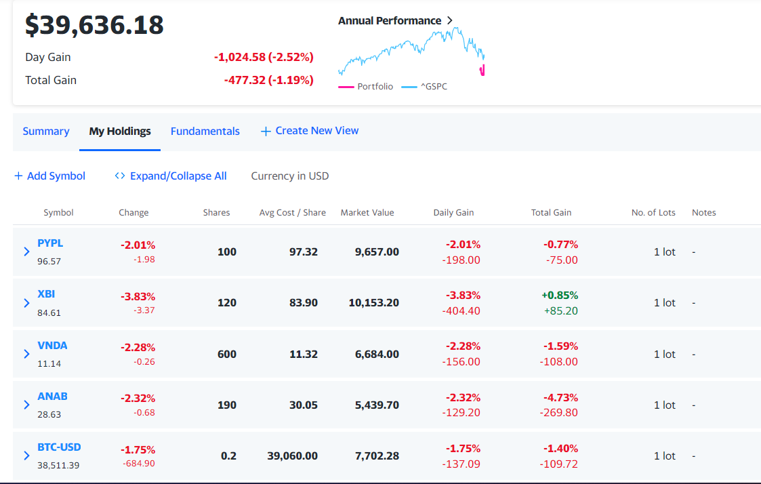Click Total Gain value -477.32 (-1.19%)
The width and height of the screenshot is (761, 484).
pyautogui.click(x=268, y=80)
